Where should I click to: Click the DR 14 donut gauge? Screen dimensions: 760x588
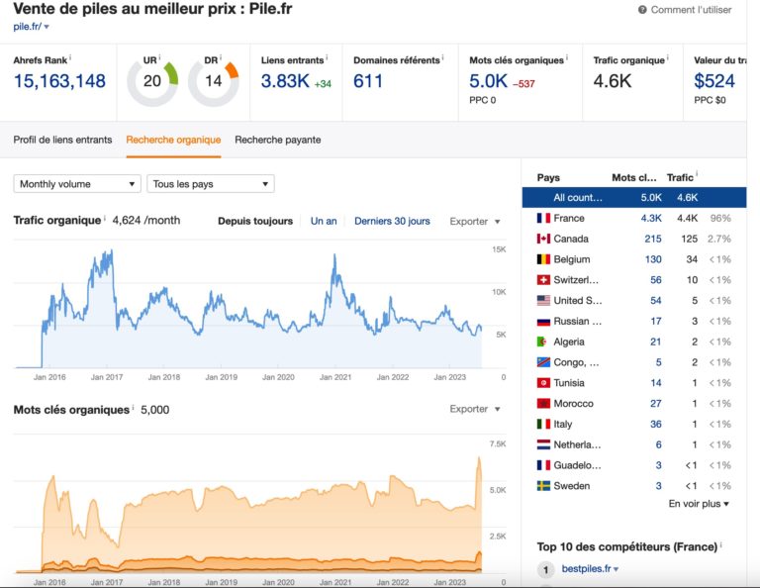(214, 81)
